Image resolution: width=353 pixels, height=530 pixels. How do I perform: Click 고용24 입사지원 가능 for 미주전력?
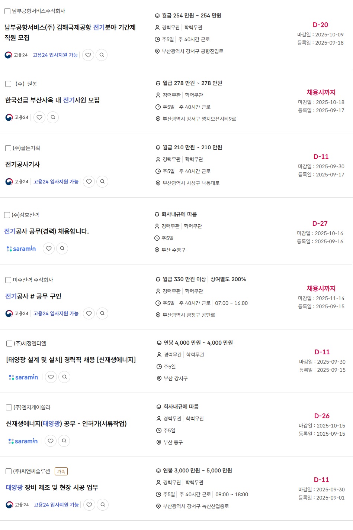click(x=56, y=313)
